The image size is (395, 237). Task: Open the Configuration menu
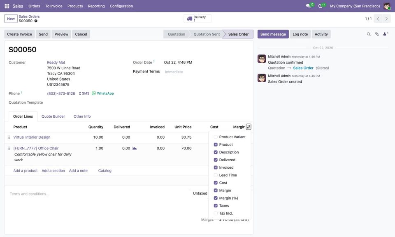(121, 6)
